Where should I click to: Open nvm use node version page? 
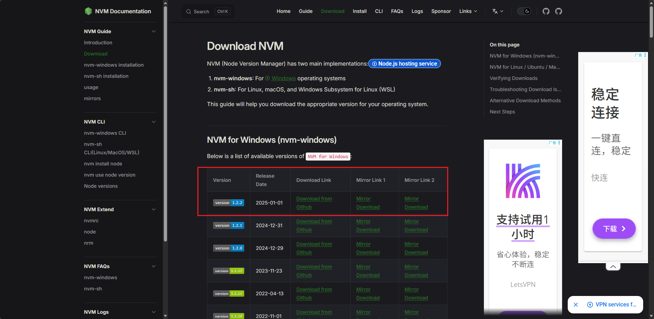110,175
